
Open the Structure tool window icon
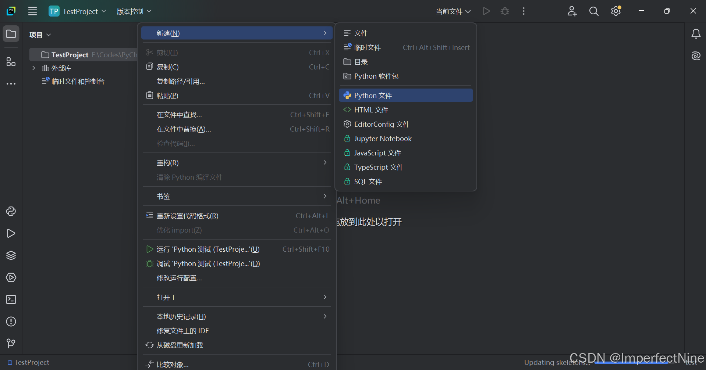click(11, 62)
